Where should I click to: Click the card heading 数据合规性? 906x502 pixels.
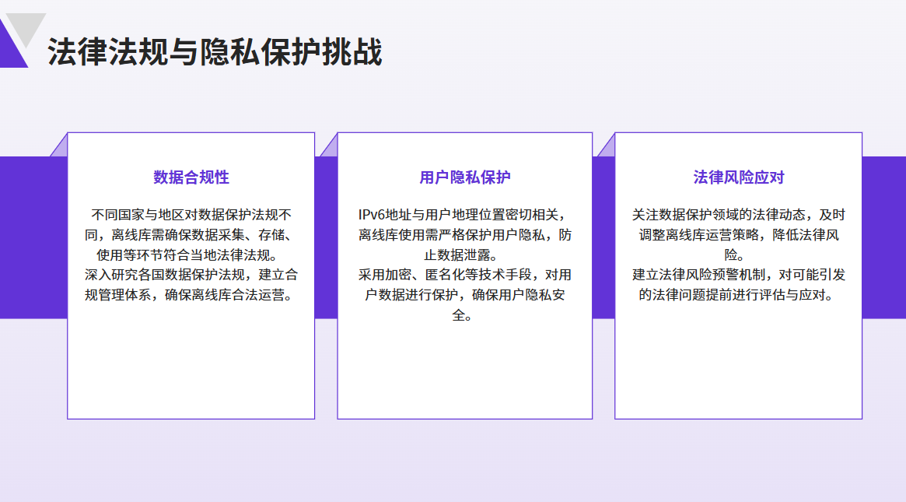191,177
